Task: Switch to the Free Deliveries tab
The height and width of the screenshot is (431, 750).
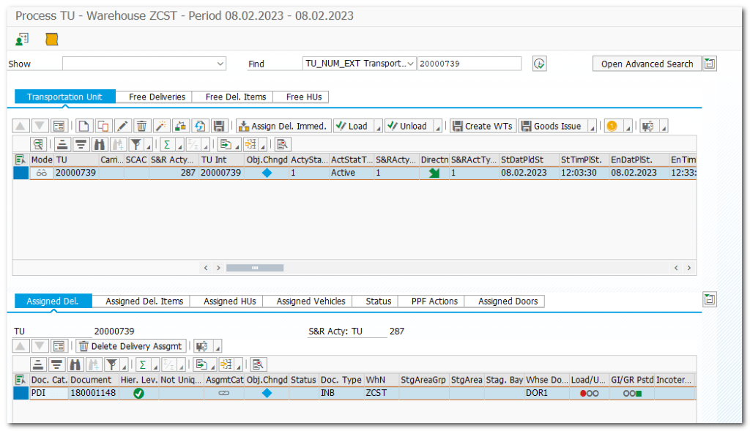Action: click(x=157, y=97)
